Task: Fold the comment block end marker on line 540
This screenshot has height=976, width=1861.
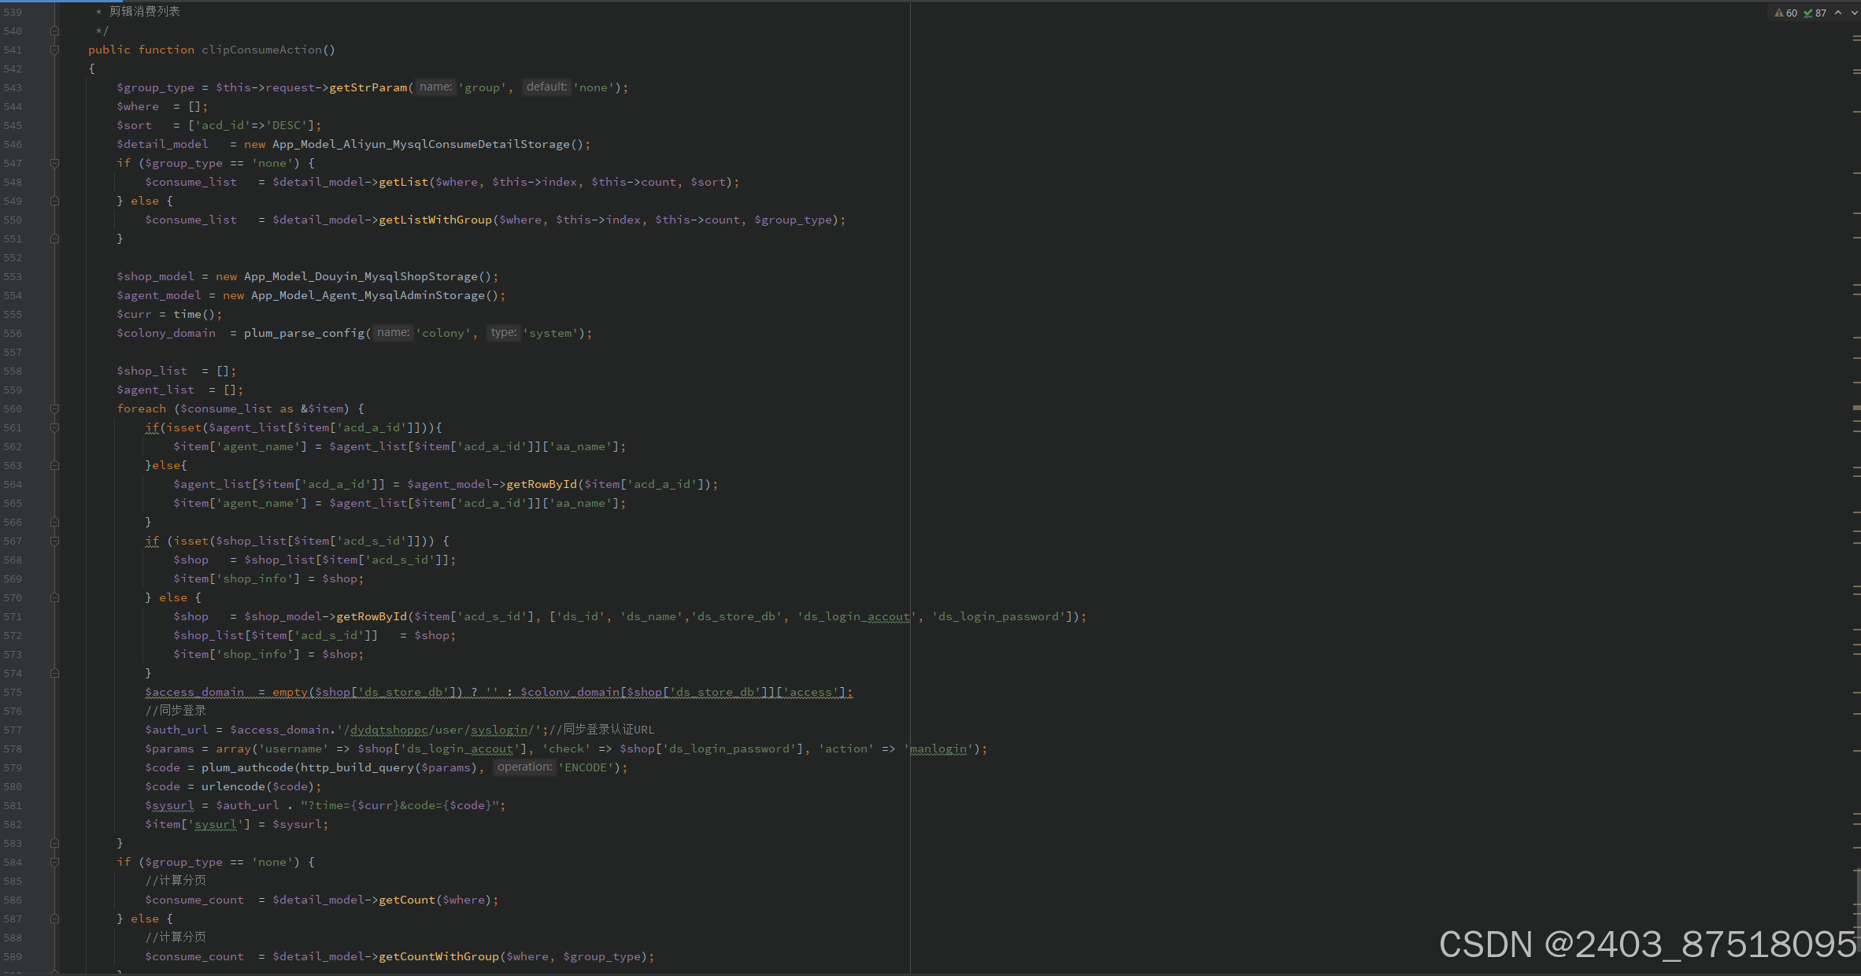Action: point(54,31)
